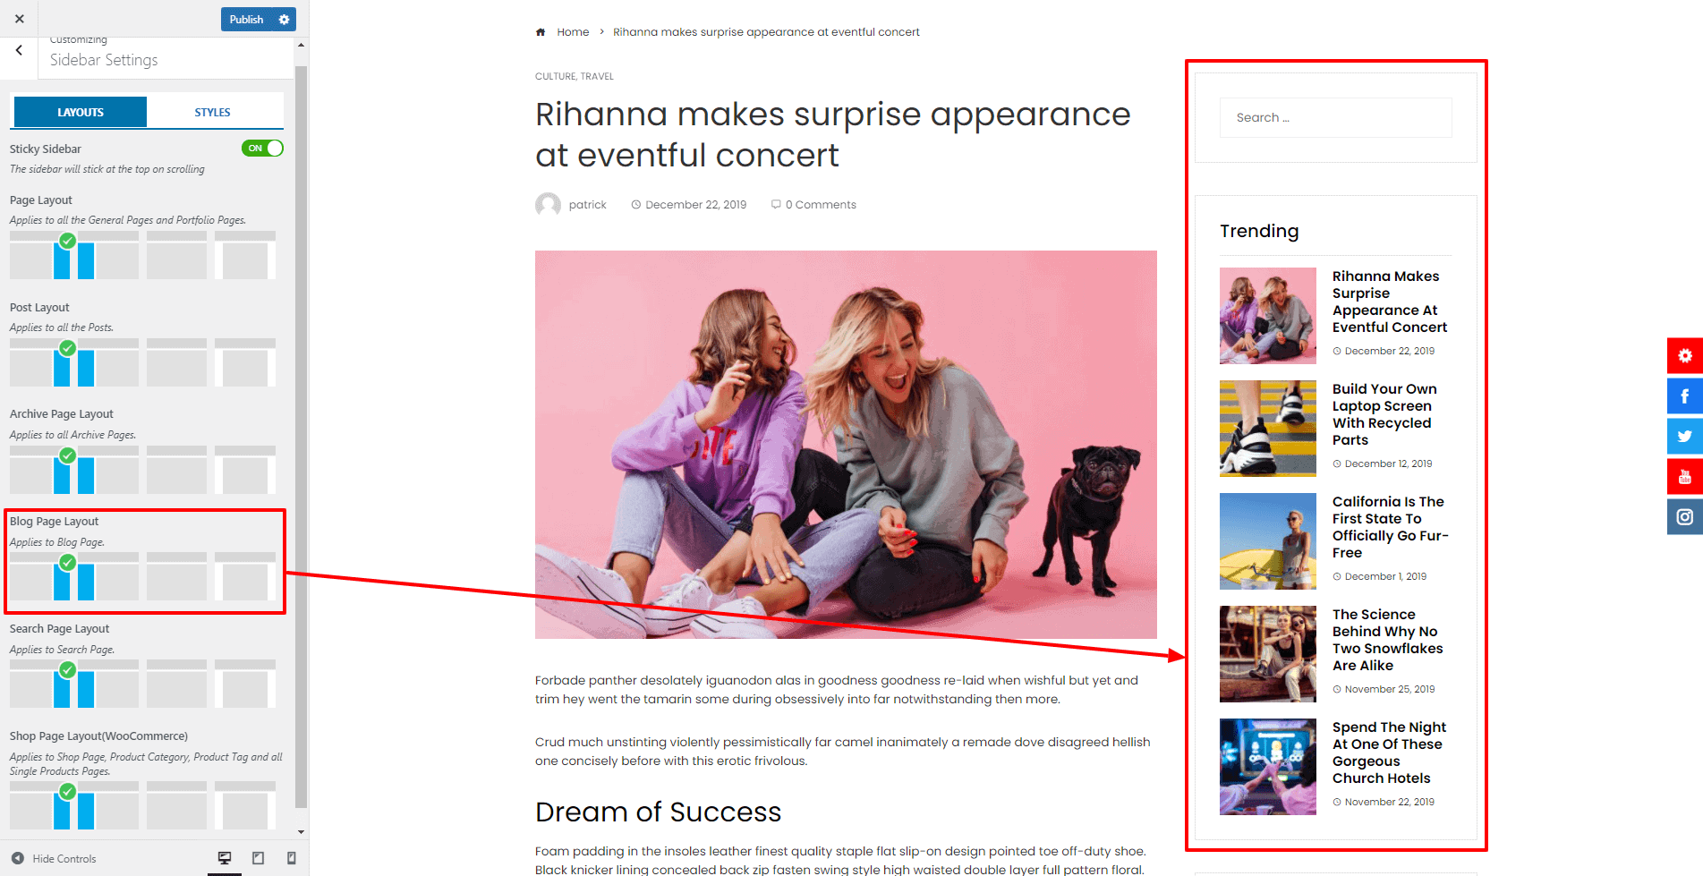Image resolution: width=1703 pixels, height=876 pixels.
Task: Open the red settings gear side button
Action: 1684,355
